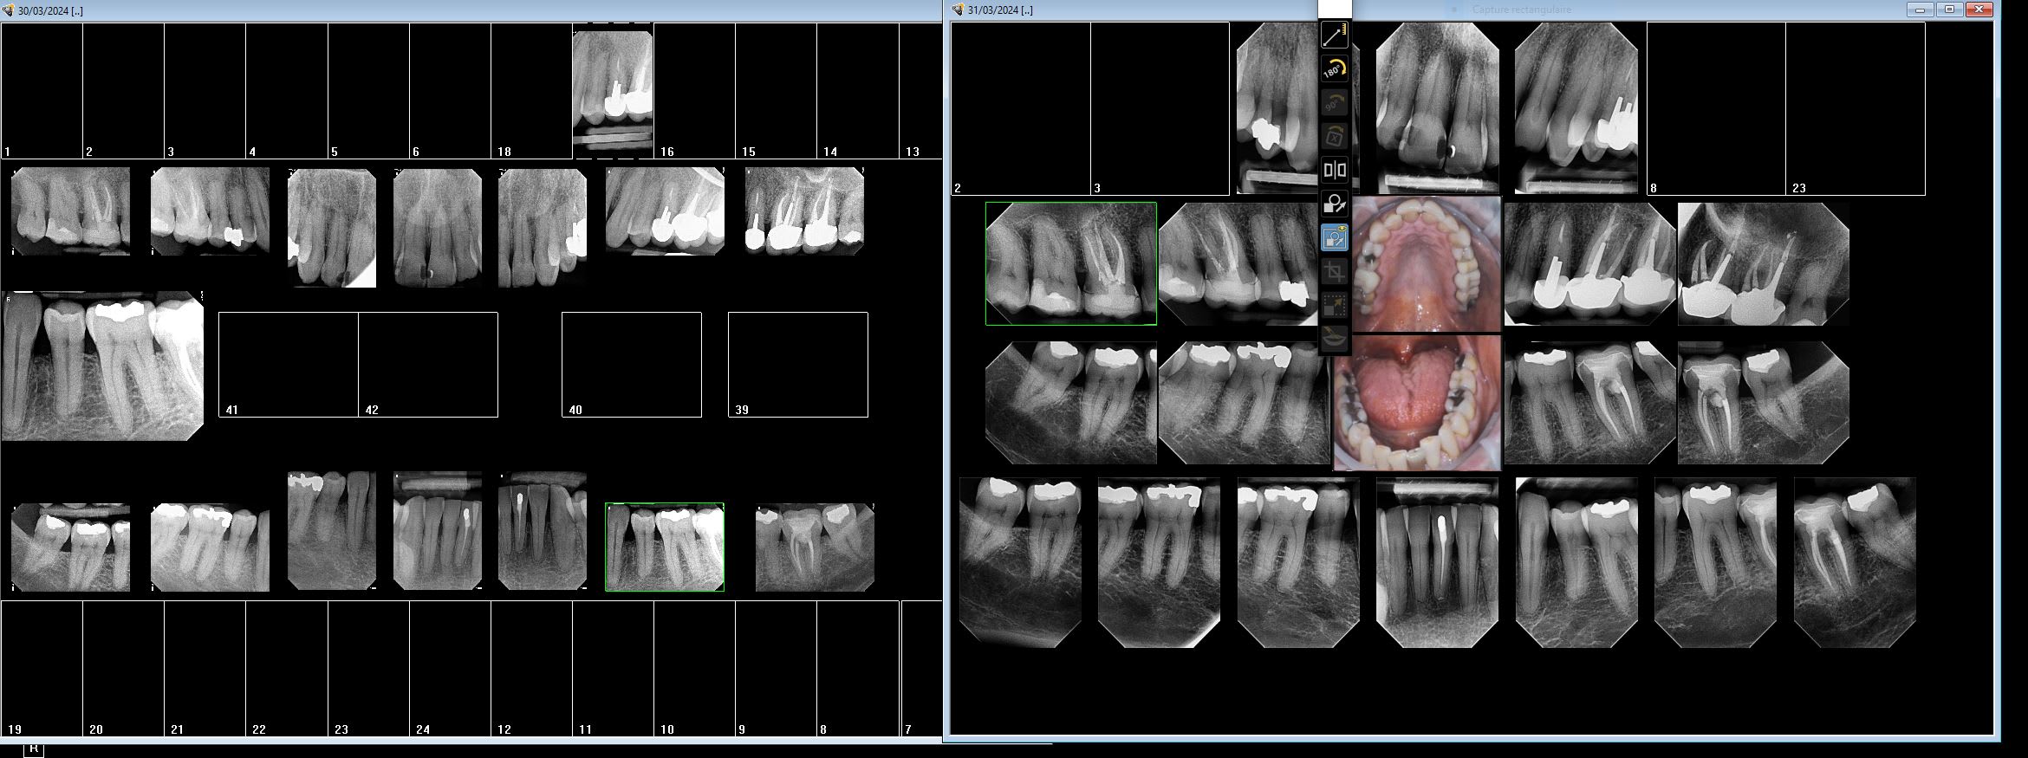Click the crop tool icon
2028x758 pixels.
(x=1335, y=271)
